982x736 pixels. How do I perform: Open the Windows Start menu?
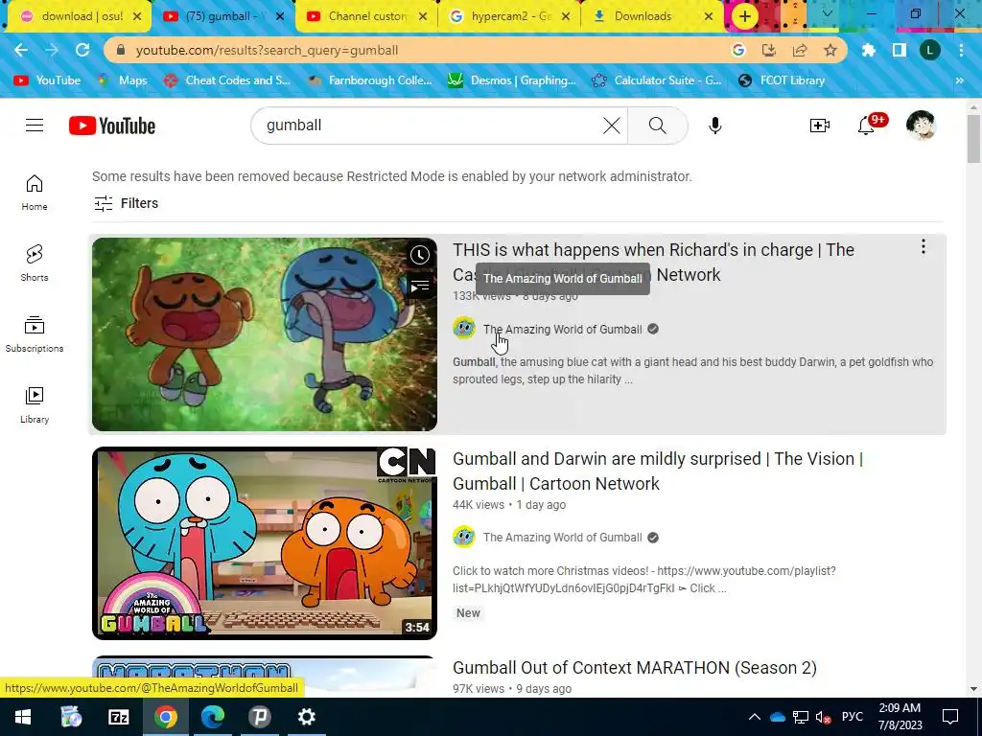point(23,717)
